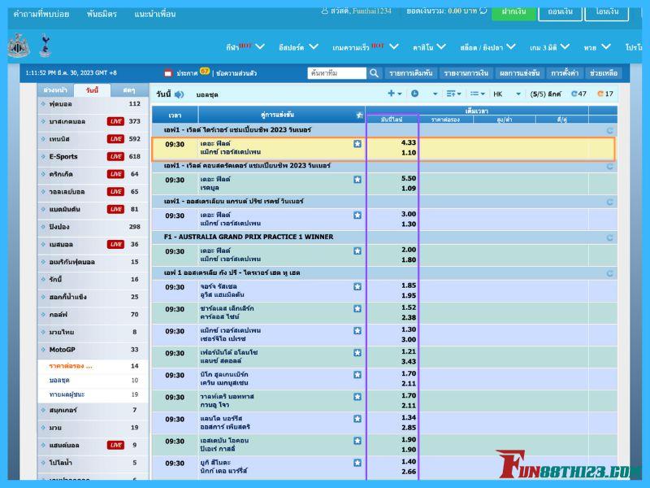Viewport: 650px width, 488px height.
Task: Click the blue refresh icon showing 47
Action: tap(574, 94)
